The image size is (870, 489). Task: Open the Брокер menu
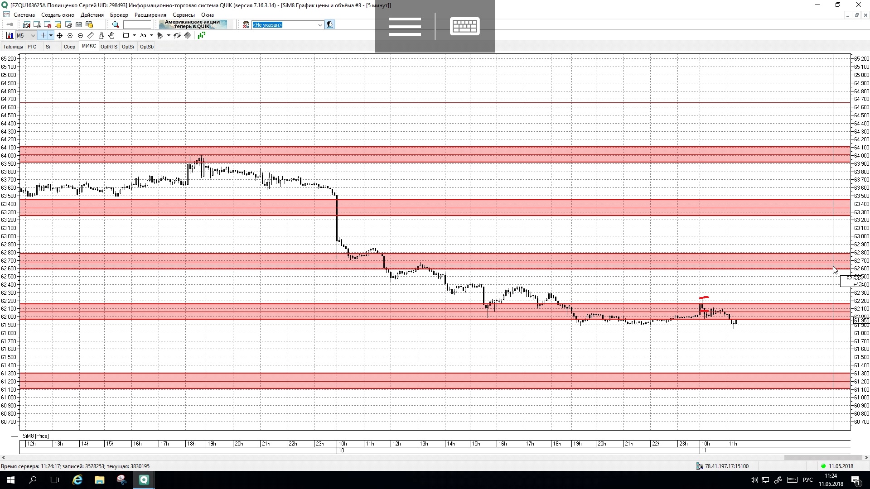click(119, 15)
